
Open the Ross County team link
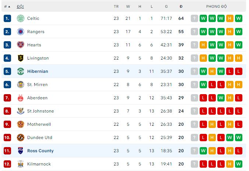(x=40, y=151)
